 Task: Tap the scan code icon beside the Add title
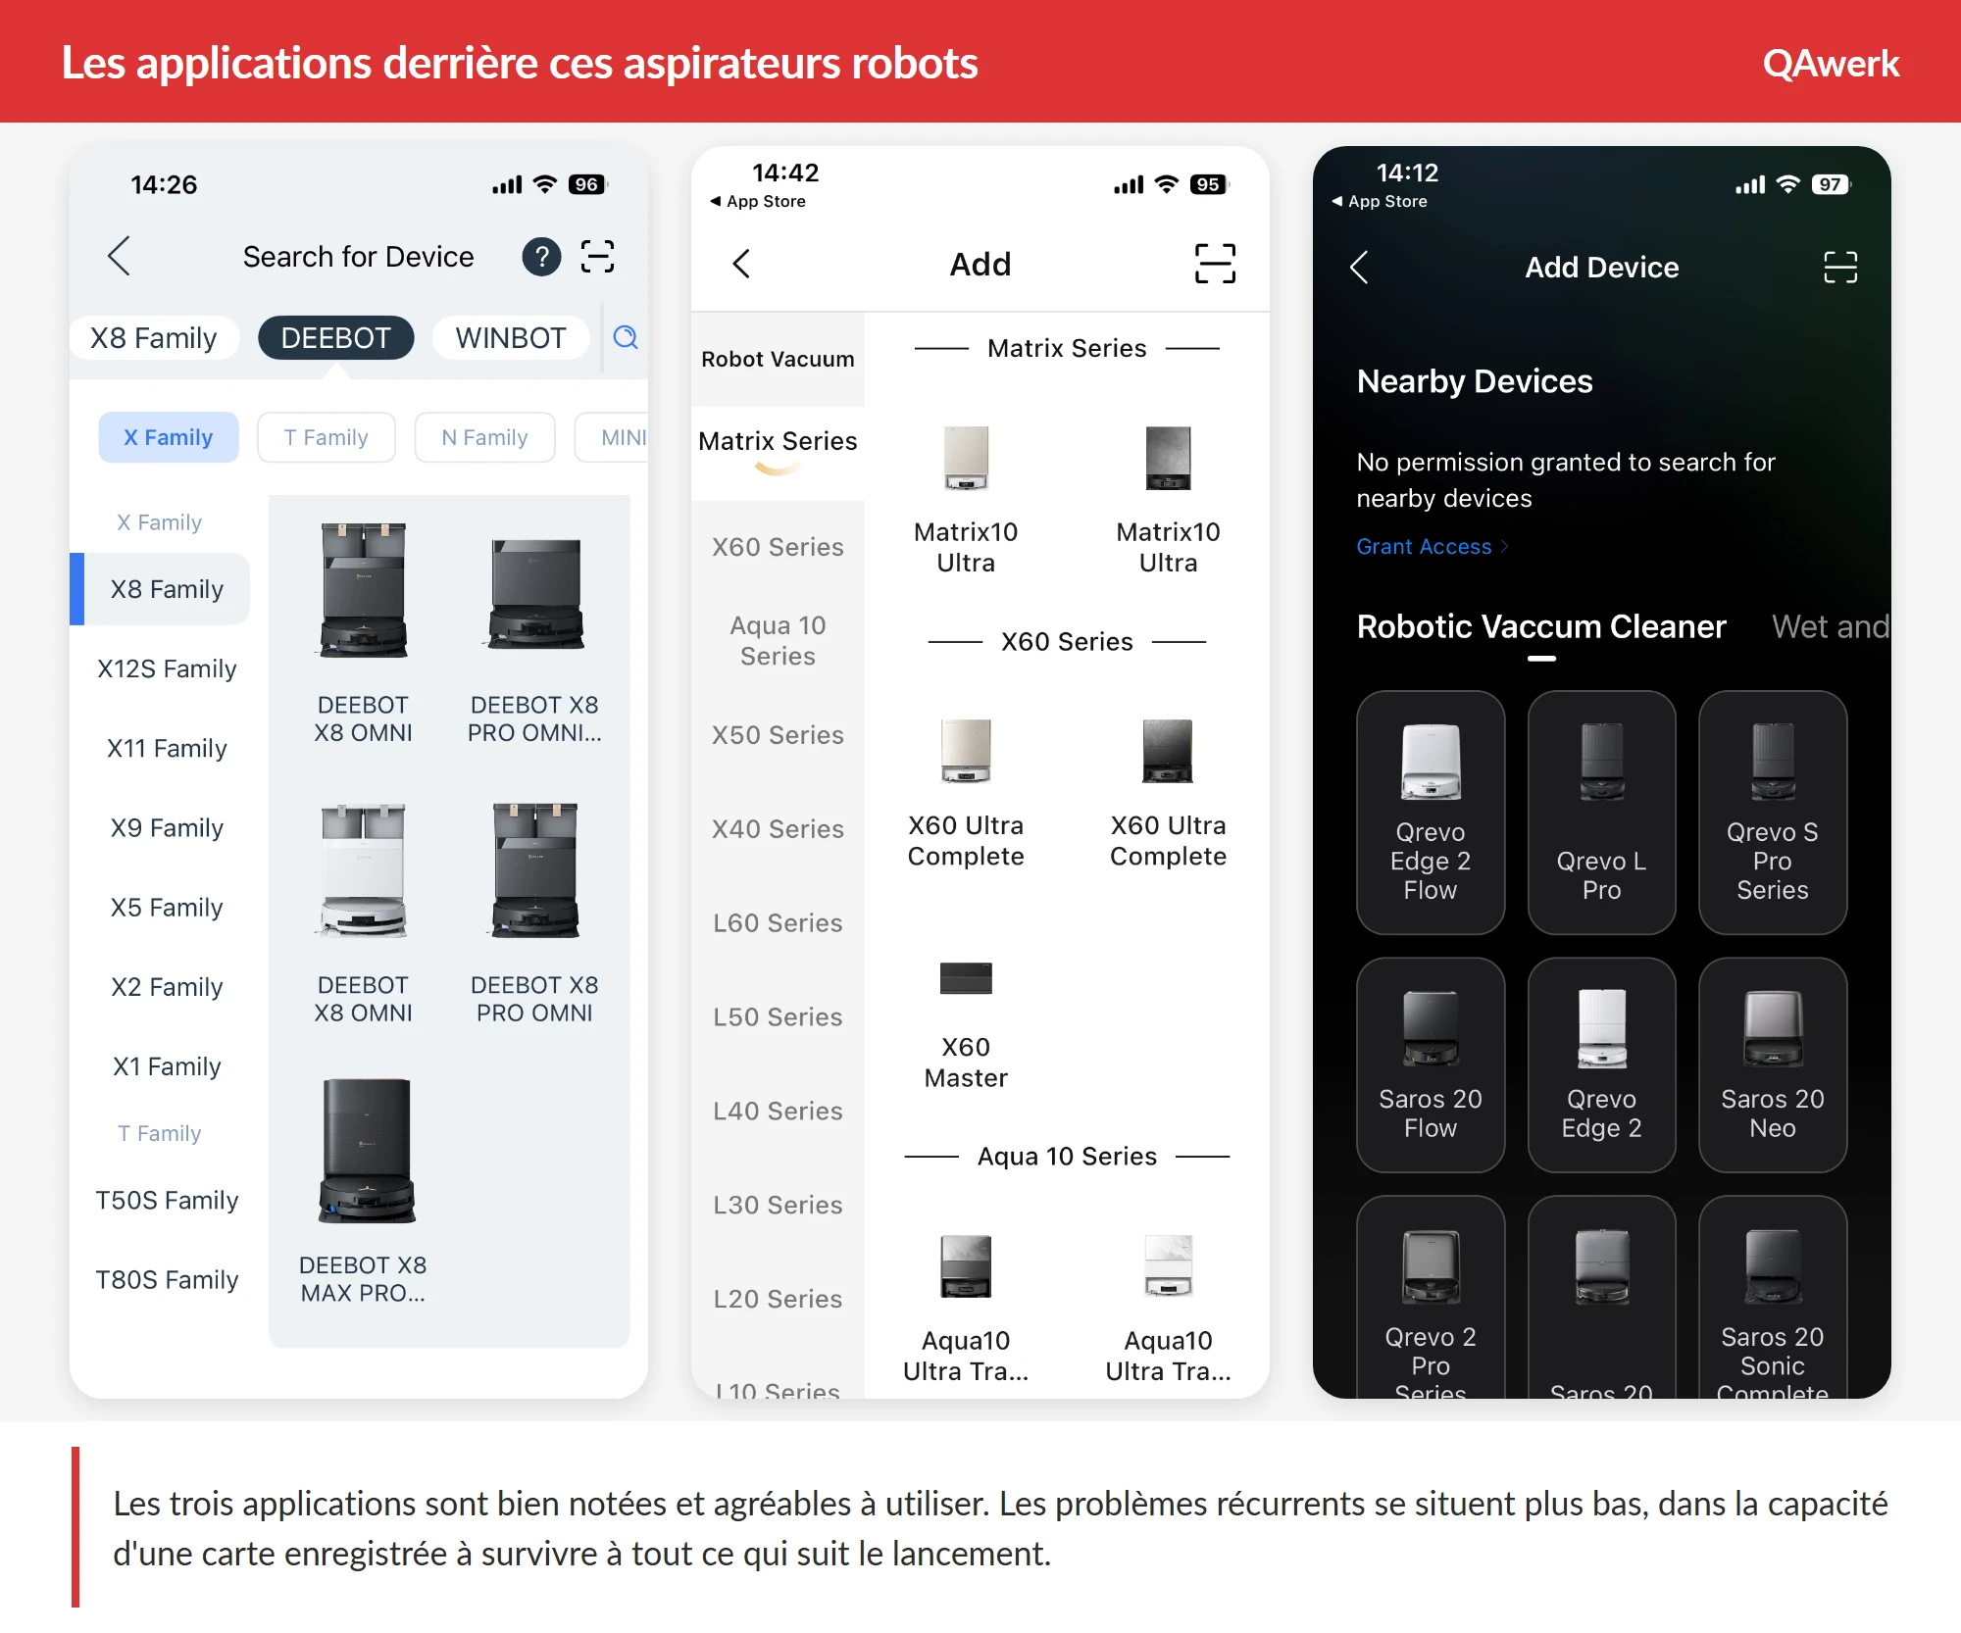(x=1215, y=264)
